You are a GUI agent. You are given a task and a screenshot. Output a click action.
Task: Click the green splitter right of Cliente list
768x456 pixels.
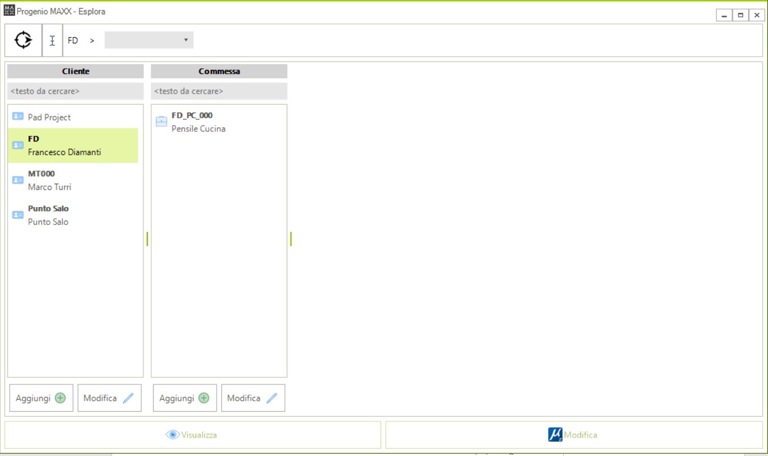click(147, 239)
